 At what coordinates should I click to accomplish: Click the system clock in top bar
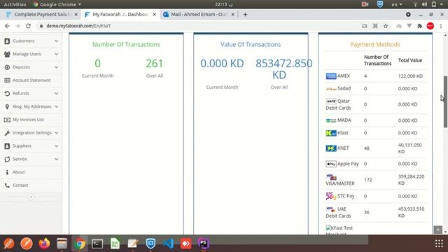pyautogui.click(x=224, y=4)
